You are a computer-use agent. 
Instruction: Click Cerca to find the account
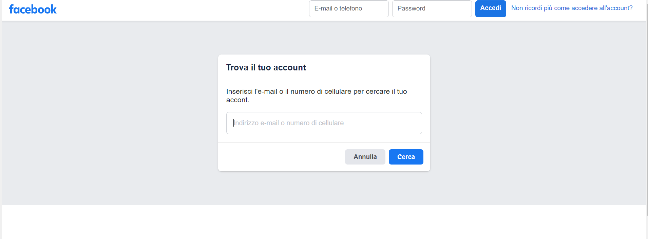[406, 157]
